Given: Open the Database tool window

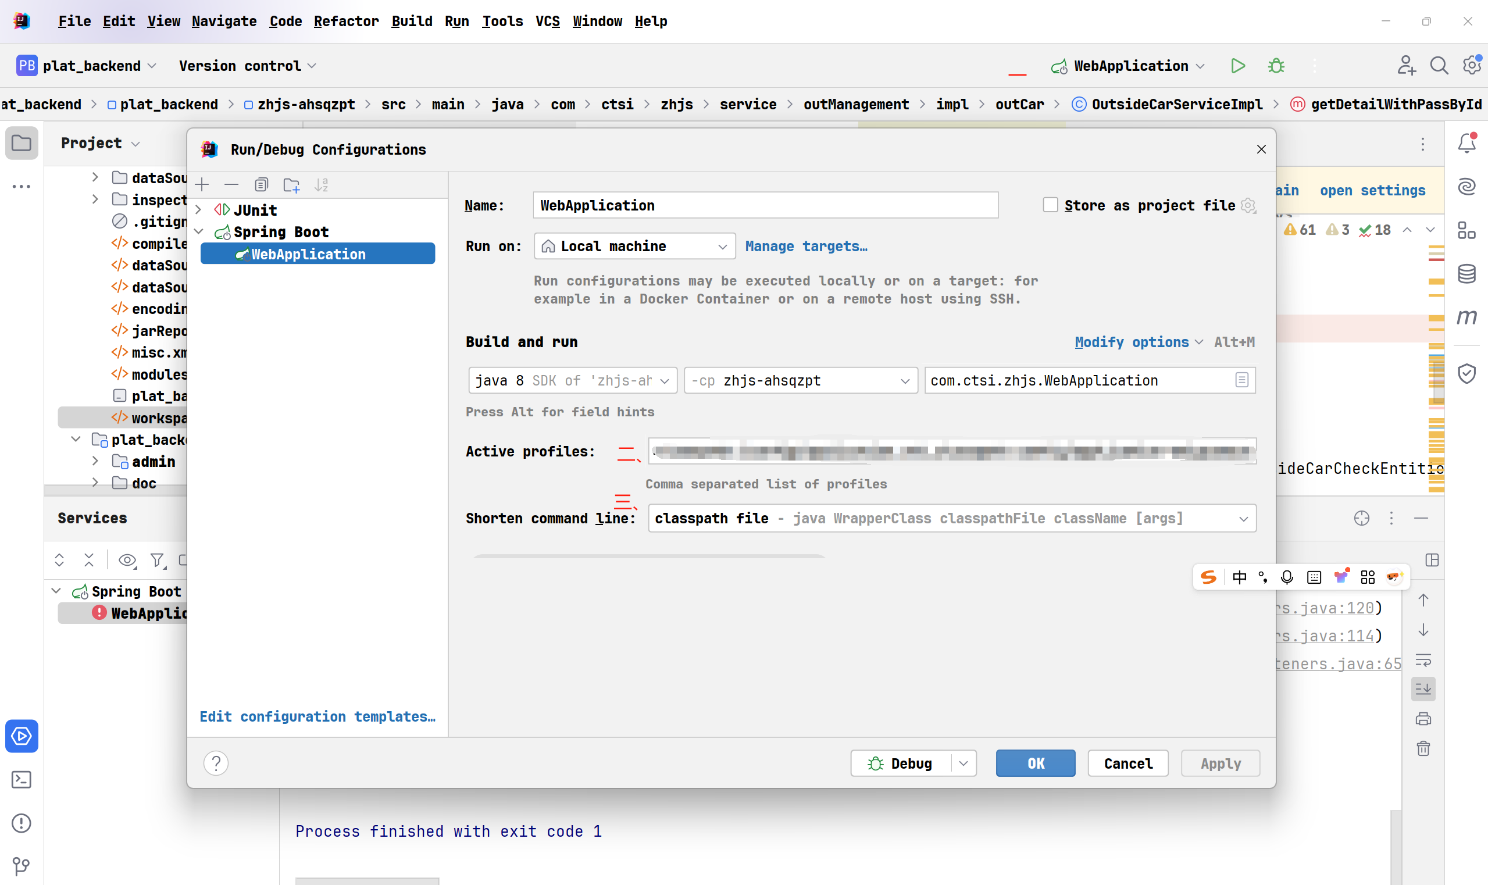Looking at the screenshot, I should [1466, 274].
